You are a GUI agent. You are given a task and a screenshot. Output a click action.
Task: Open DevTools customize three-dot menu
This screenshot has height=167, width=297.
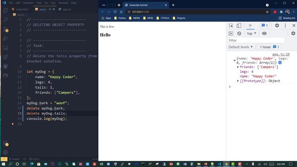pyautogui.click(x=285, y=26)
